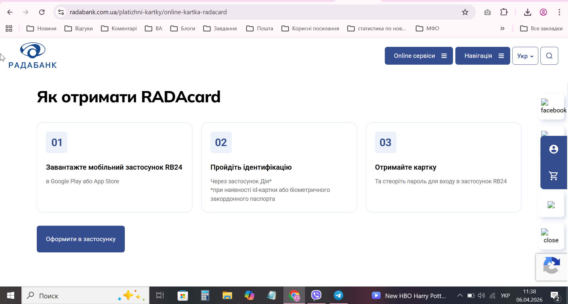Click the camera icon in the browser toolbar
Viewport: 568px width, 304px height.
pyautogui.click(x=487, y=12)
